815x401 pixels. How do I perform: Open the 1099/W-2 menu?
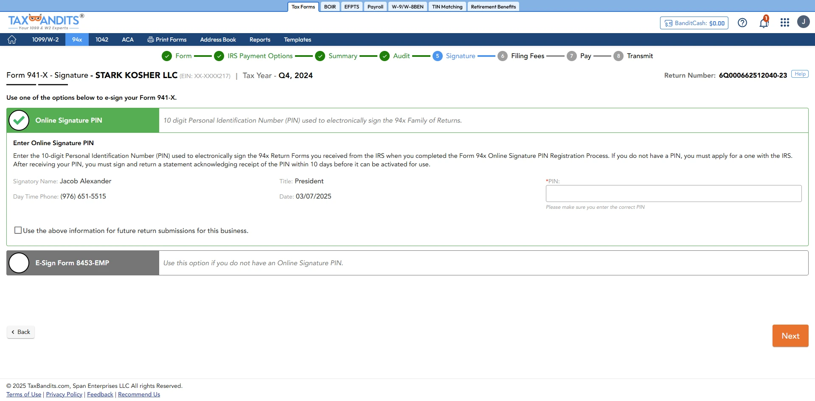(45, 39)
